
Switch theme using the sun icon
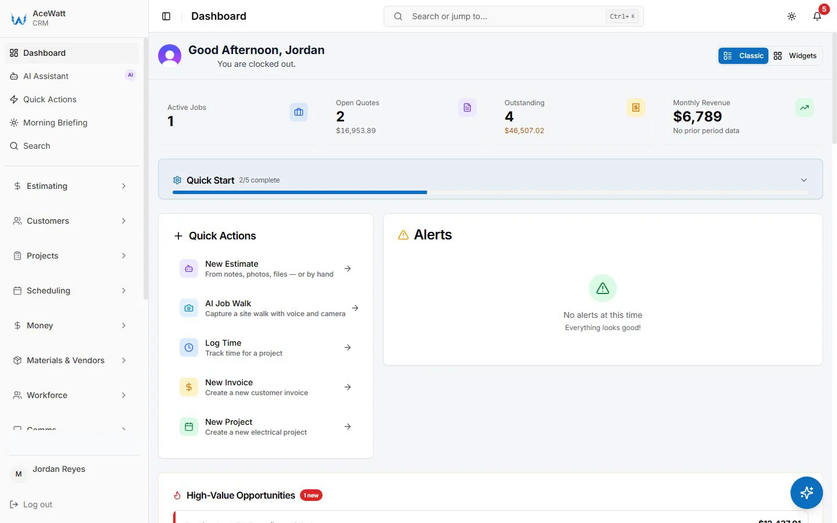(x=792, y=16)
